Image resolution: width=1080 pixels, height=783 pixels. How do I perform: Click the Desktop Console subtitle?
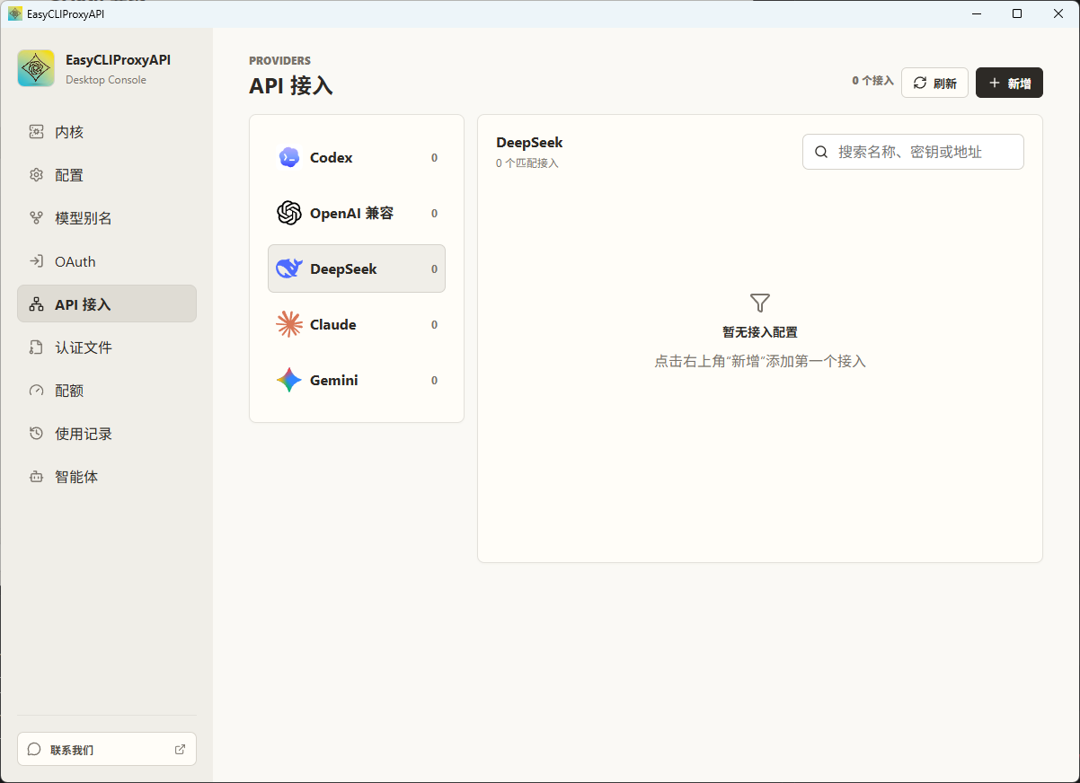(x=106, y=80)
